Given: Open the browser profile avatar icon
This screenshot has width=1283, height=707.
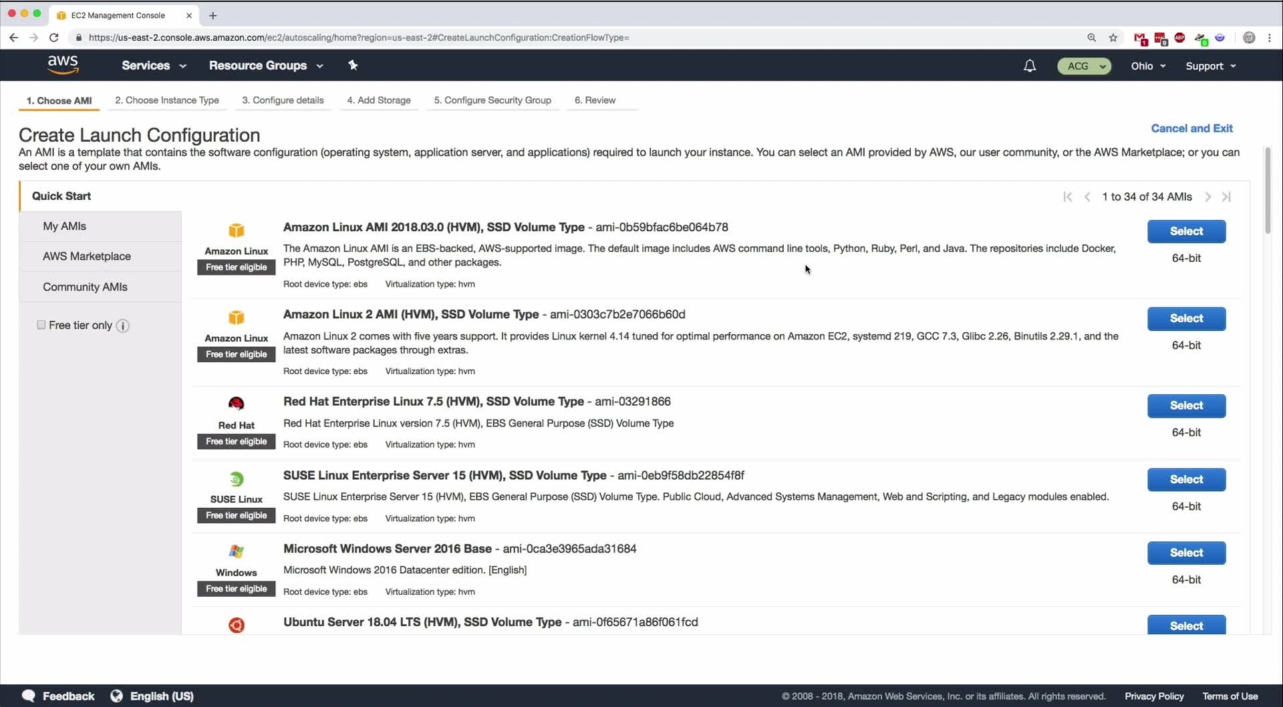Looking at the screenshot, I should [x=1249, y=37].
